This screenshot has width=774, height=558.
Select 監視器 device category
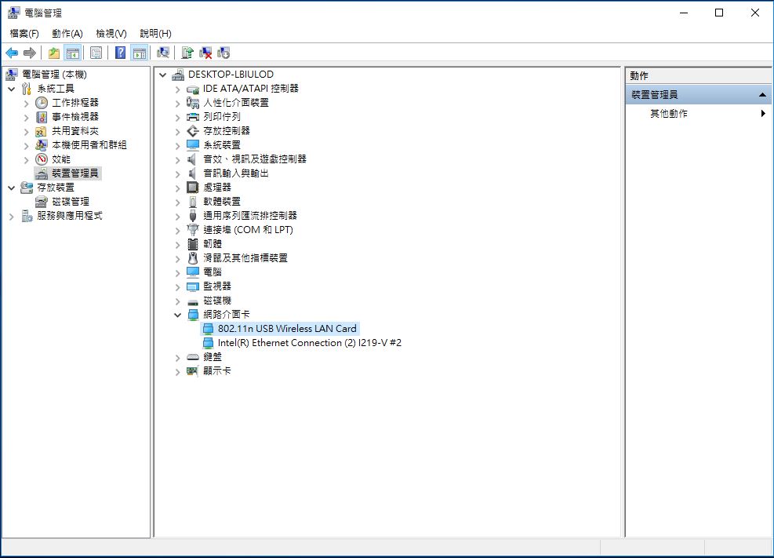coord(217,286)
